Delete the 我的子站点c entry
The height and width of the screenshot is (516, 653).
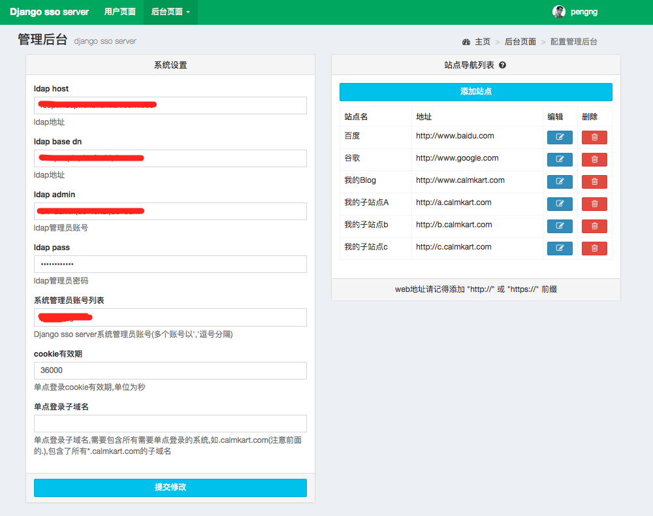[x=594, y=248]
